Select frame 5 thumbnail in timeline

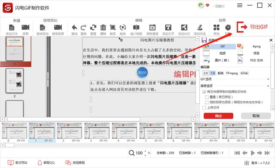pyautogui.click(x=152, y=131)
